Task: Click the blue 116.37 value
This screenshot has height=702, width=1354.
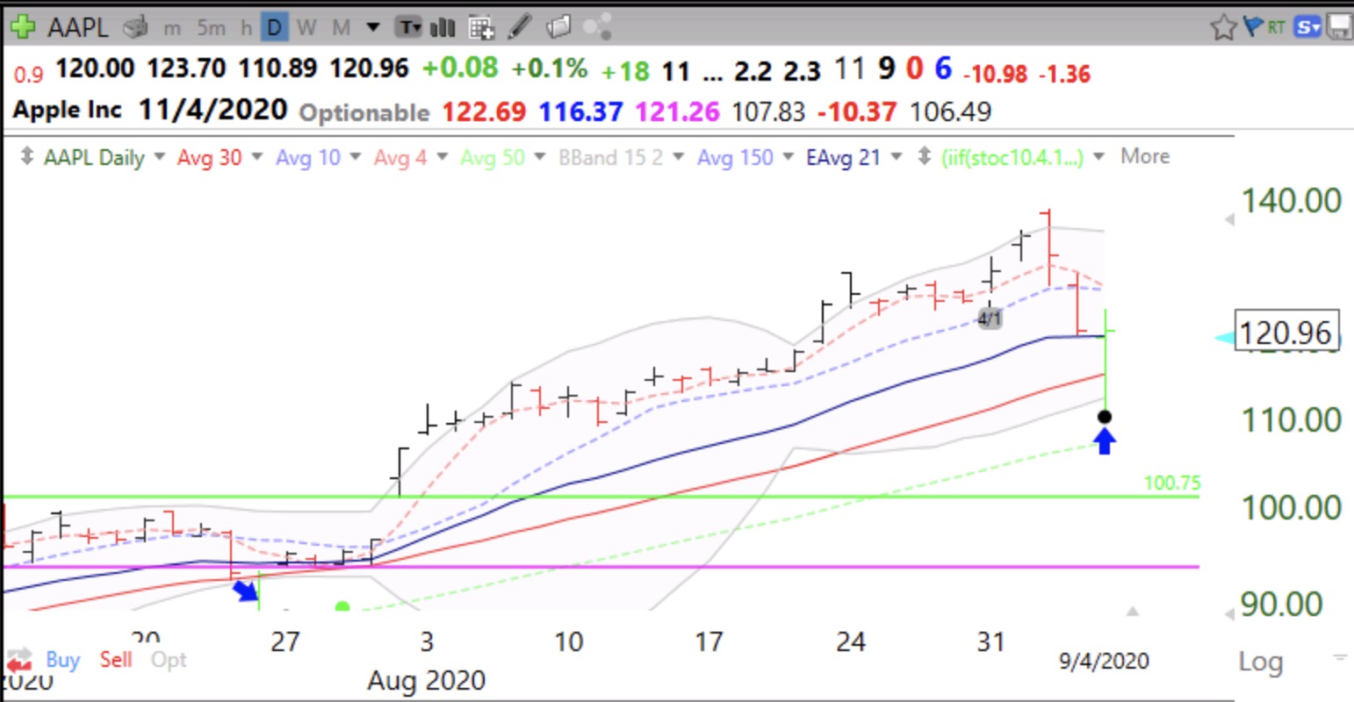Action: (580, 112)
